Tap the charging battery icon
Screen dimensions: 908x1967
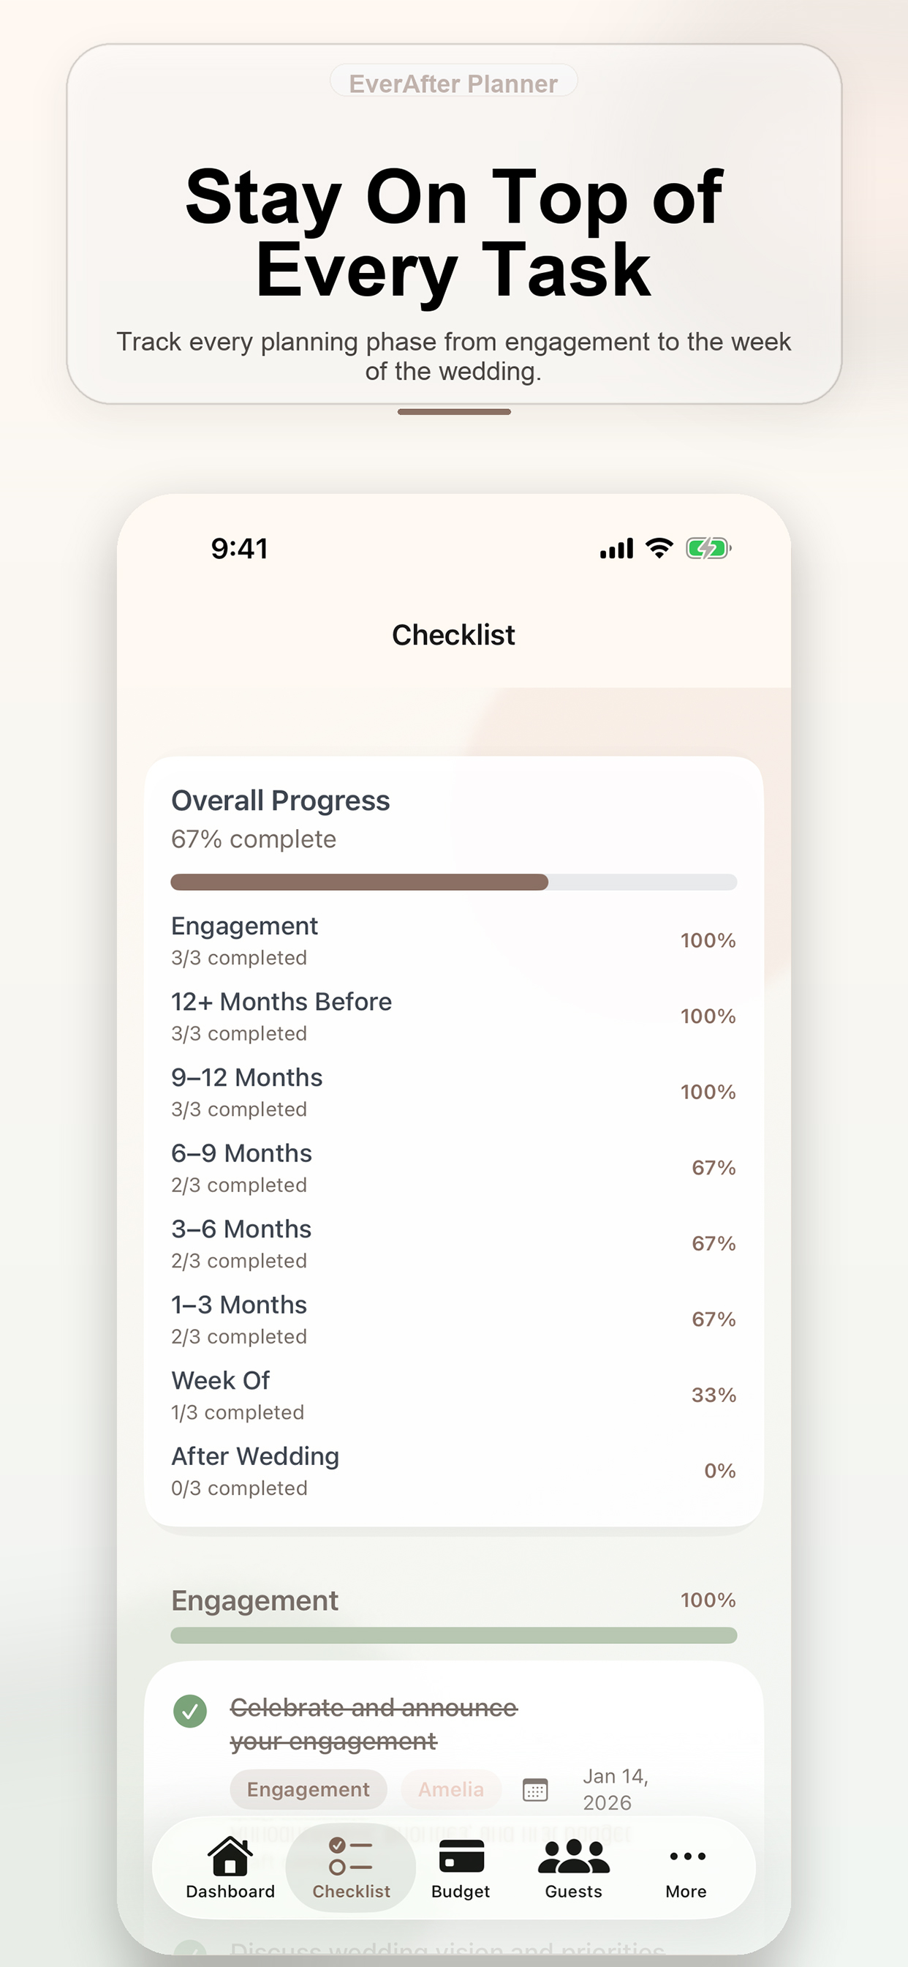tap(706, 547)
